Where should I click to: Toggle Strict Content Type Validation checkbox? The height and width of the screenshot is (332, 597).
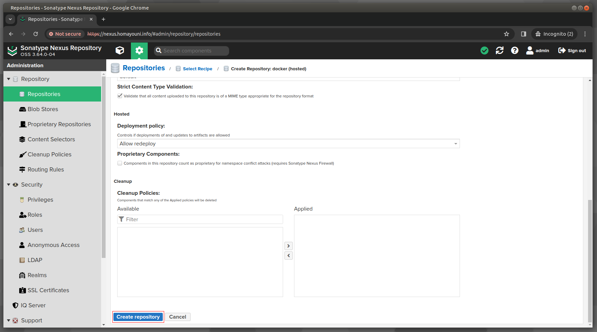point(120,96)
